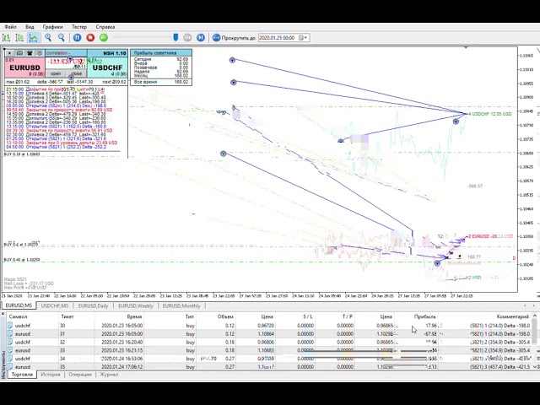Viewport: 540px width, 405px height.
Task: Select the bar chart view icon
Action: 6,37
